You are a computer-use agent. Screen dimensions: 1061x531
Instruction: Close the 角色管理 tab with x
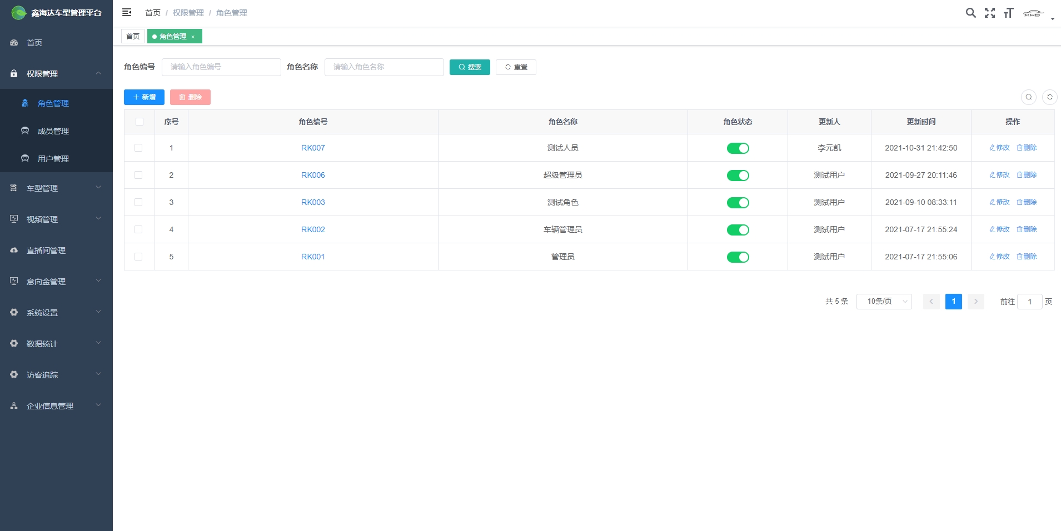pyautogui.click(x=193, y=37)
